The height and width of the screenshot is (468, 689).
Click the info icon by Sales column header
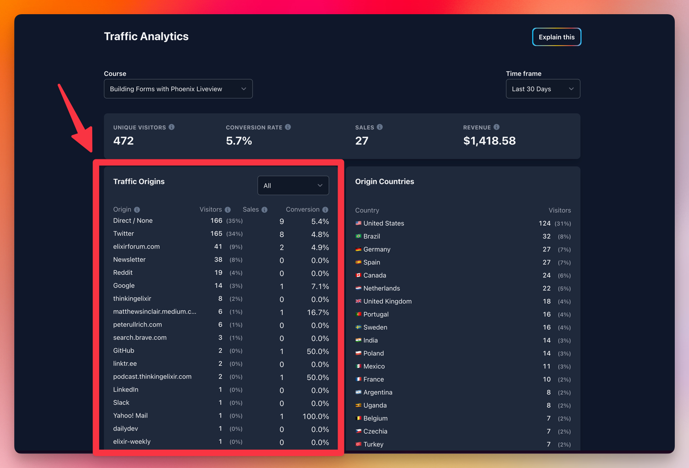(x=265, y=210)
